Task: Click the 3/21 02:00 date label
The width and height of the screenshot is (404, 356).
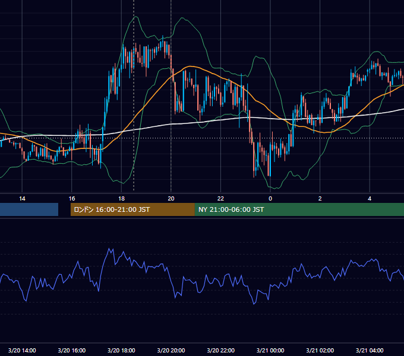Action: 320,350
